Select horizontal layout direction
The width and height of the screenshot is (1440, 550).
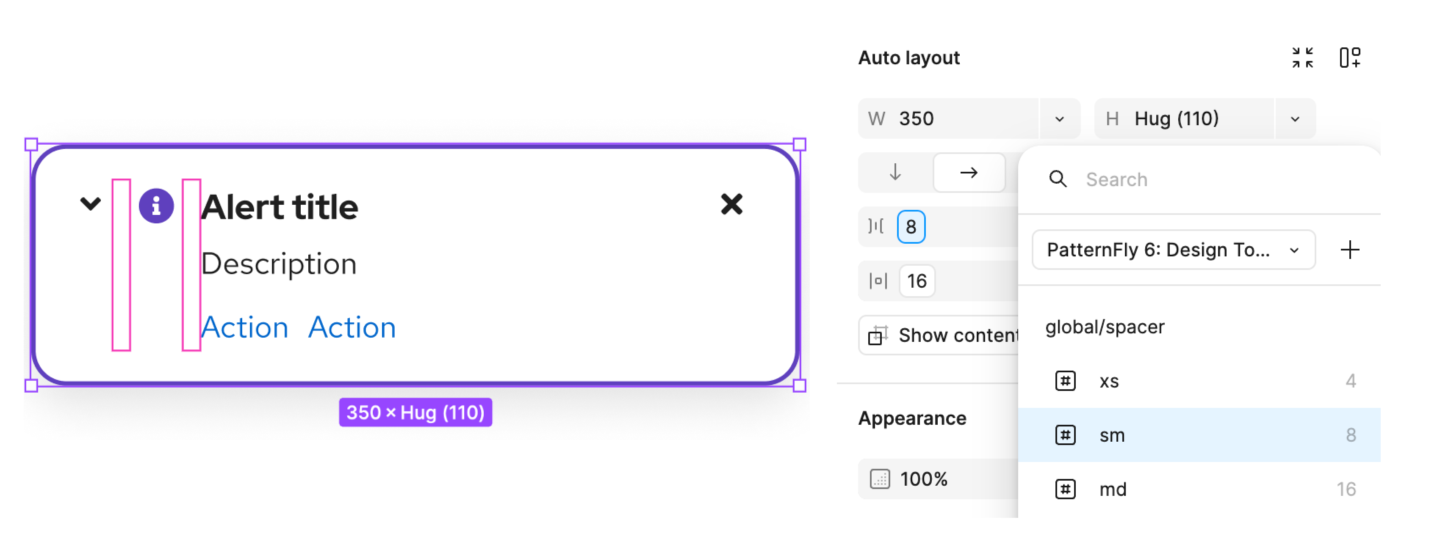point(969,173)
